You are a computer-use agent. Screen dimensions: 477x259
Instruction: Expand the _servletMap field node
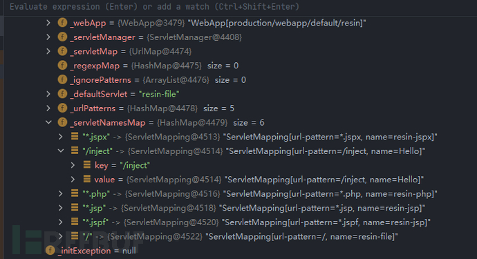tap(48, 51)
